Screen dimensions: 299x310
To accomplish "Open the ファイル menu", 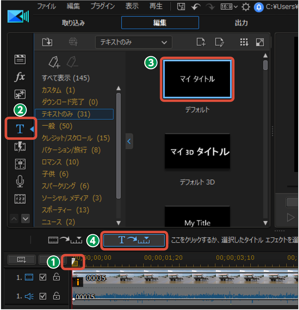I will (x=46, y=7).
